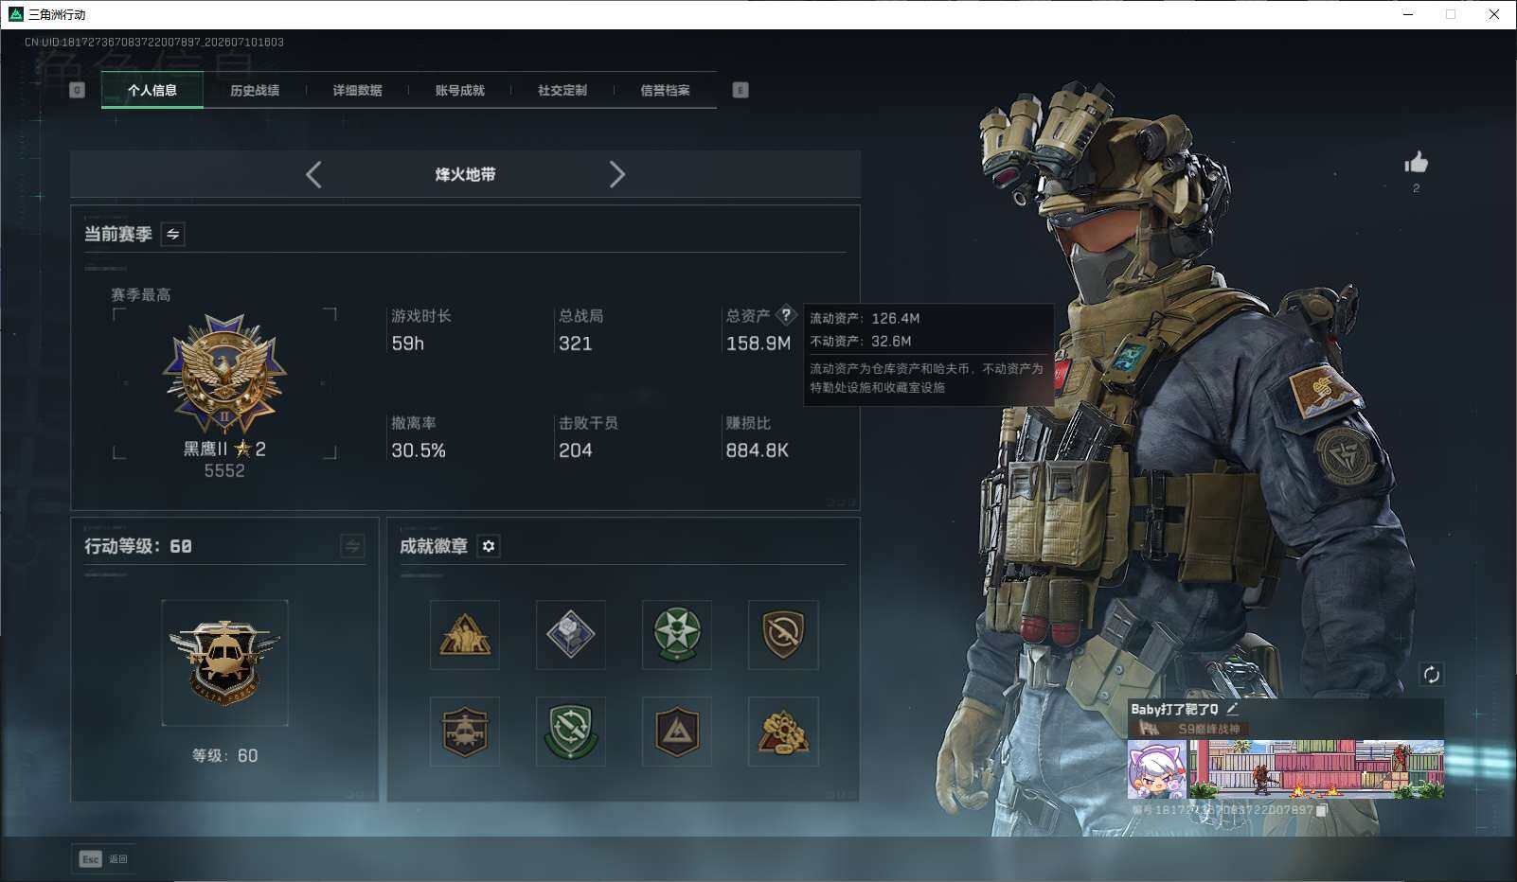Click the 总战局 321 stat
1517x882 pixels.
pos(580,329)
